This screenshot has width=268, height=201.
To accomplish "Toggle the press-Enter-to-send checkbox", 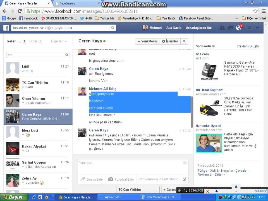I will 185,179.
